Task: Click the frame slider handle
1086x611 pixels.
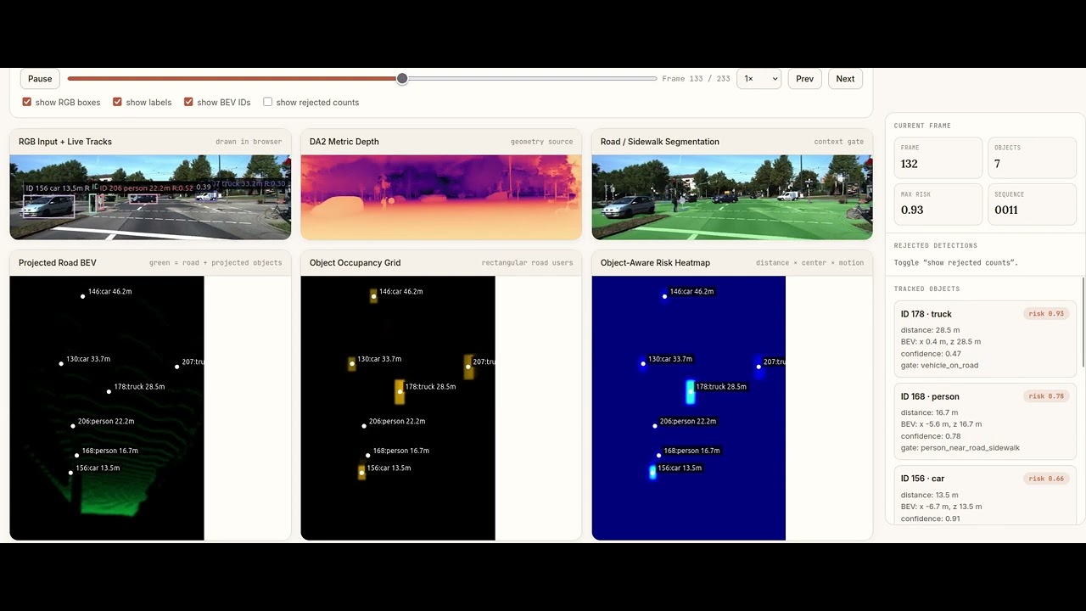Action: click(x=402, y=79)
